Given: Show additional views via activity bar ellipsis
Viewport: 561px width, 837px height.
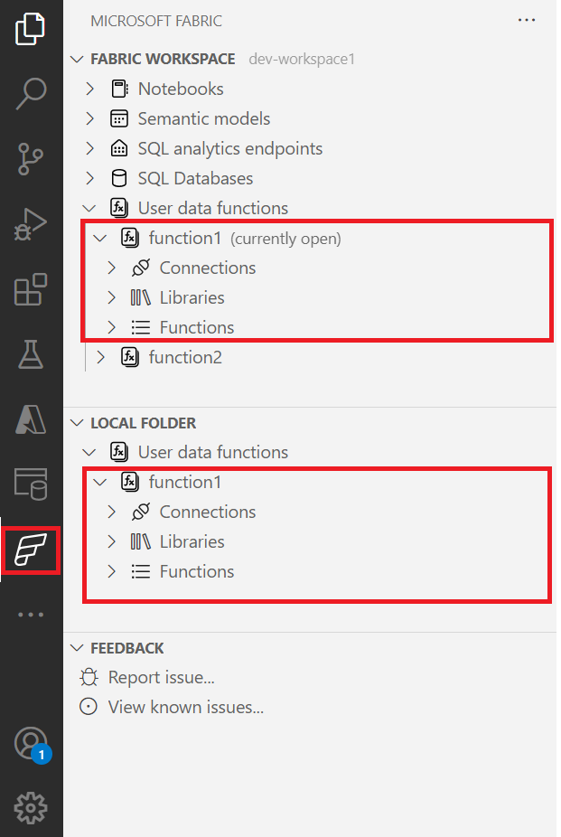Looking at the screenshot, I should point(31,615).
